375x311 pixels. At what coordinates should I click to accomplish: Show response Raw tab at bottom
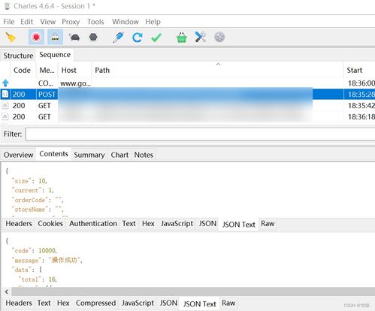coord(228,303)
